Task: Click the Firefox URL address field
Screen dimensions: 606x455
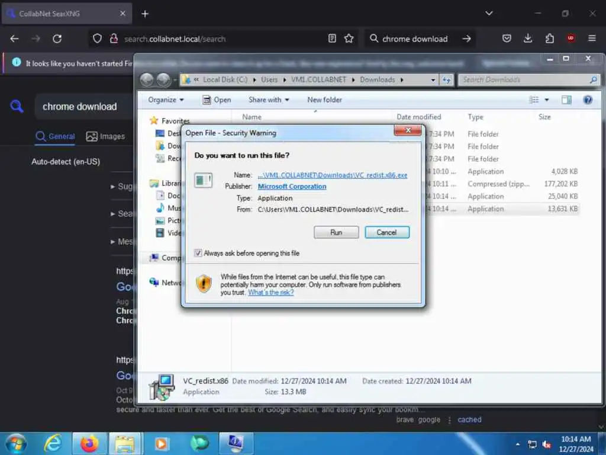Action: 224,39
